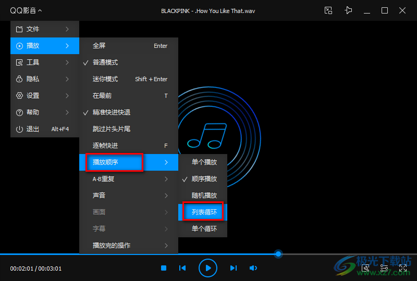Choose 列表循环 playback order

point(203,212)
